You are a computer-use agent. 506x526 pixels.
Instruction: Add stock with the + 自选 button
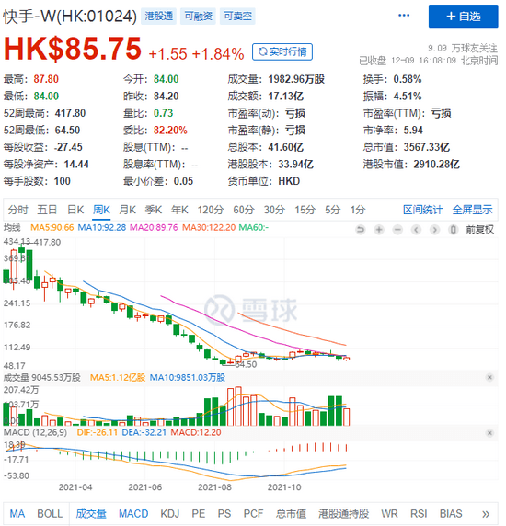pos(463,17)
